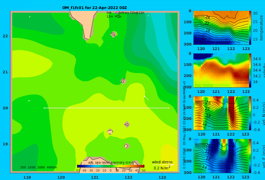Click '4000m' in the bathymetry legend
Screen dimensions: 265x180
point(52,167)
